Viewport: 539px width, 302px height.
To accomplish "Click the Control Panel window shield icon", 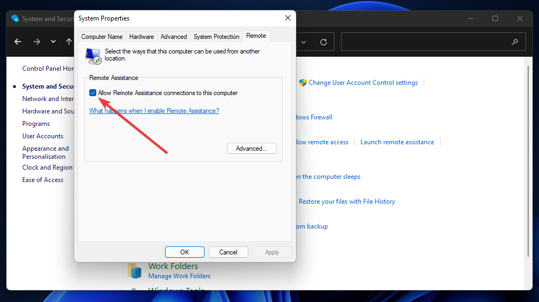I will click(15, 18).
